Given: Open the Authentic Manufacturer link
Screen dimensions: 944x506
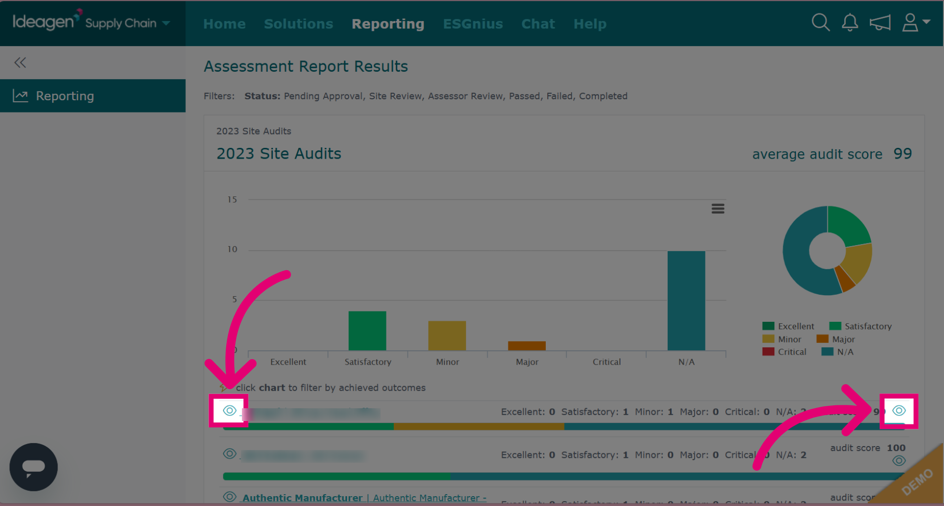Looking at the screenshot, I should coord(364,498).
